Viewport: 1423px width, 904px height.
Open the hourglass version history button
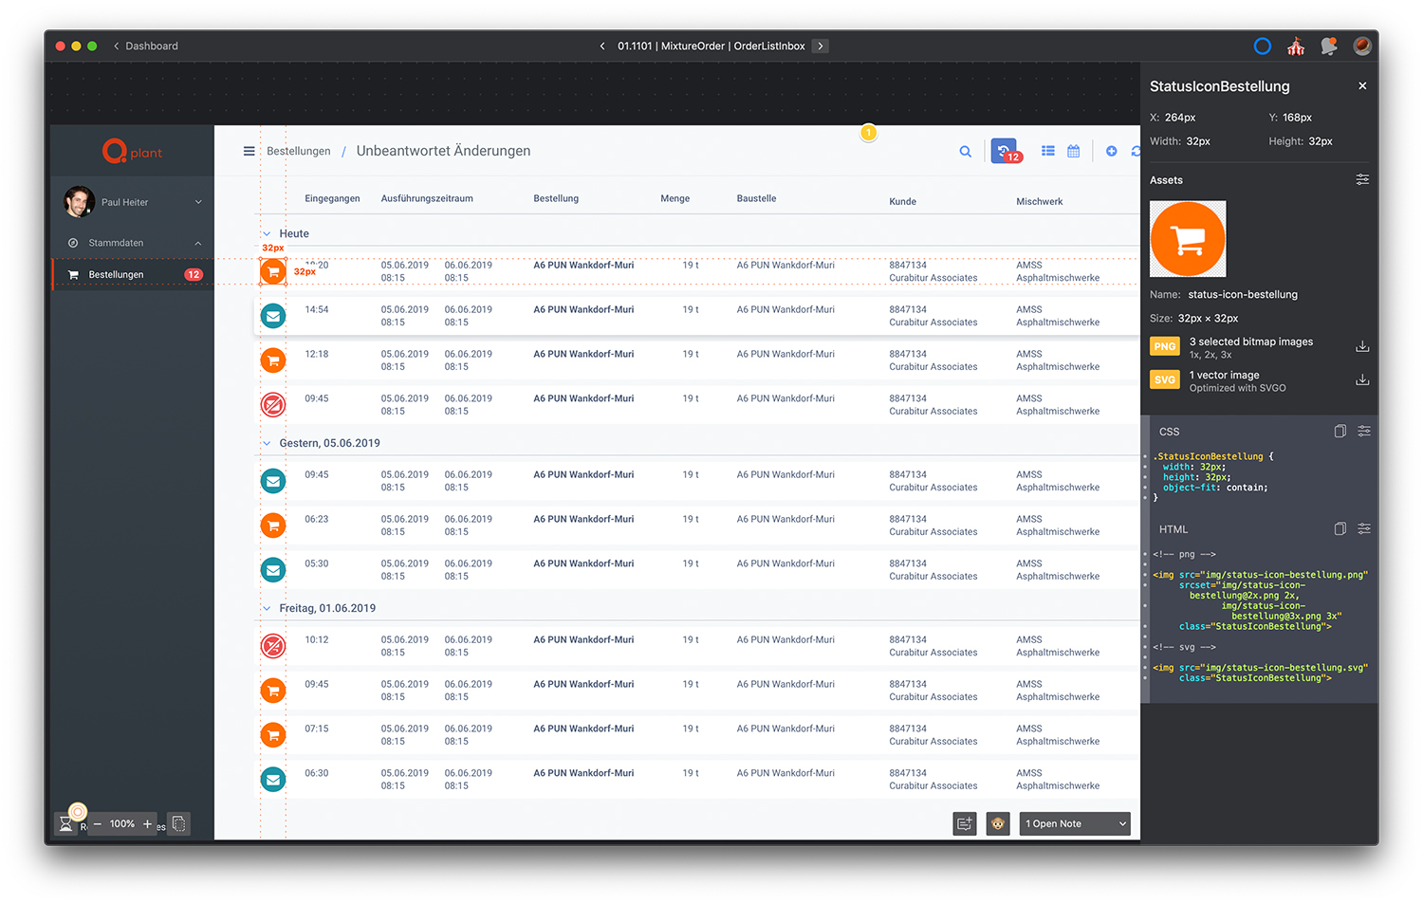65,823
